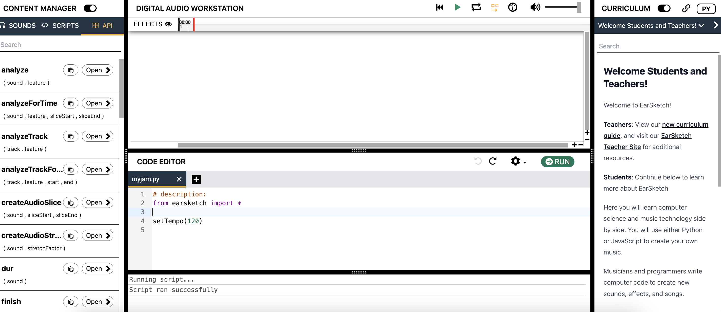Add a new script tab with the plus icon
Viewport: 721px width, 312px height.
[196, 179]
